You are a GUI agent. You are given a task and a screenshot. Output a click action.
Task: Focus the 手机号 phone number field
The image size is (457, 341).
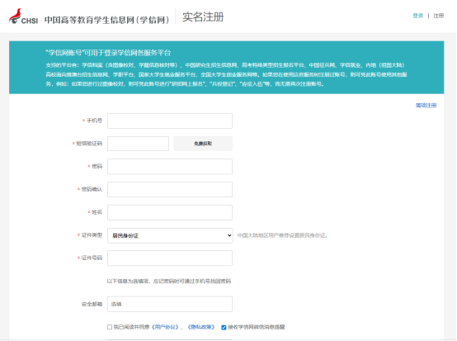pyautogui.click(x=170, y=121)
